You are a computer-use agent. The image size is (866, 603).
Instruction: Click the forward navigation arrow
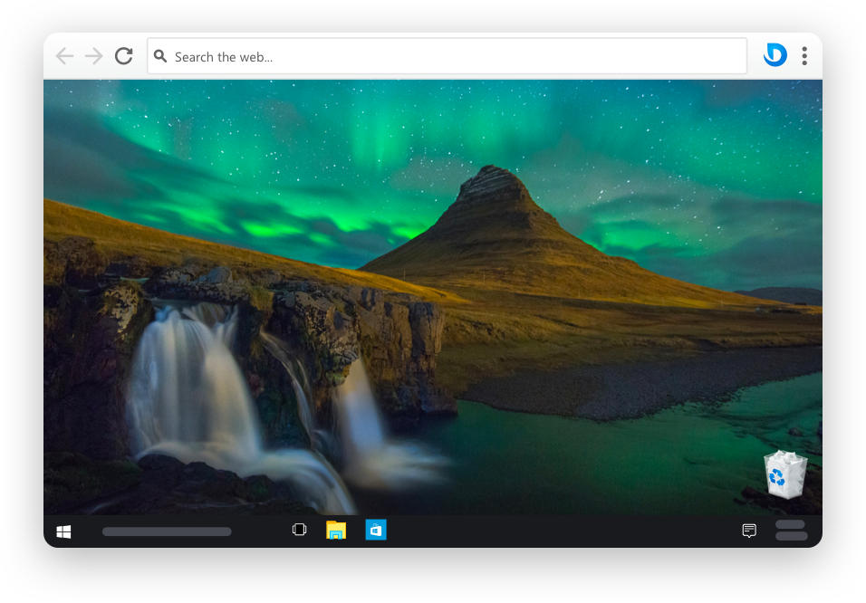tap(93, 55)
